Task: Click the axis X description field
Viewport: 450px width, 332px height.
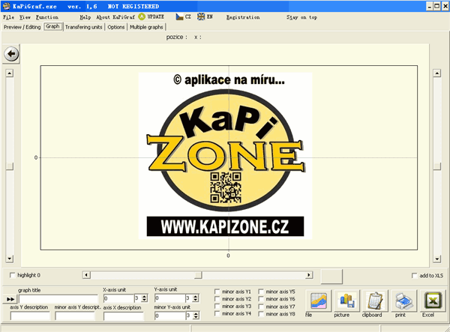Action: pos(124,316)
